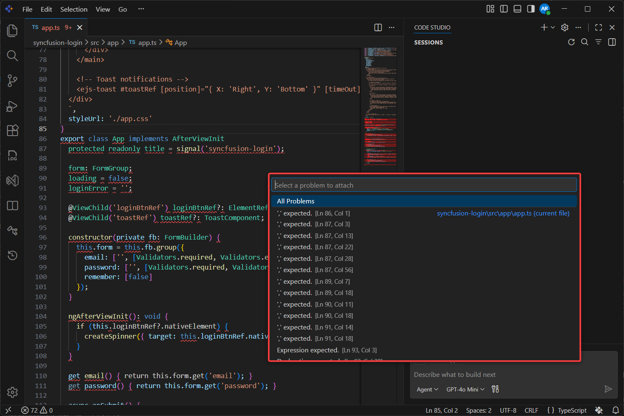
Task: Open the Explorer view icon
Action: click(12, 30)
